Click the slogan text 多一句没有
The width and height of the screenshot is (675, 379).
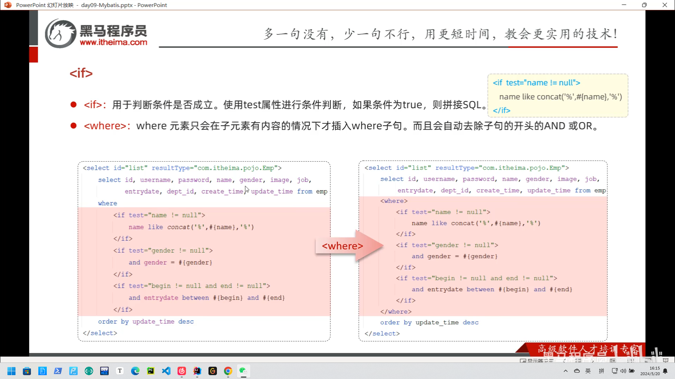click(441, 34)
